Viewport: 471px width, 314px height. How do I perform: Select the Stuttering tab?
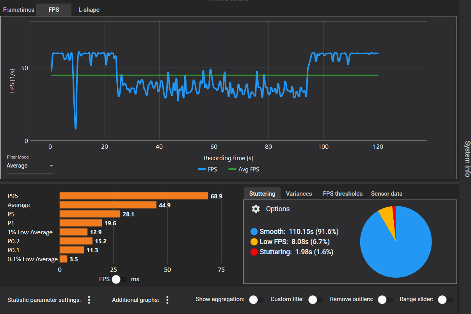coord(262,193)
